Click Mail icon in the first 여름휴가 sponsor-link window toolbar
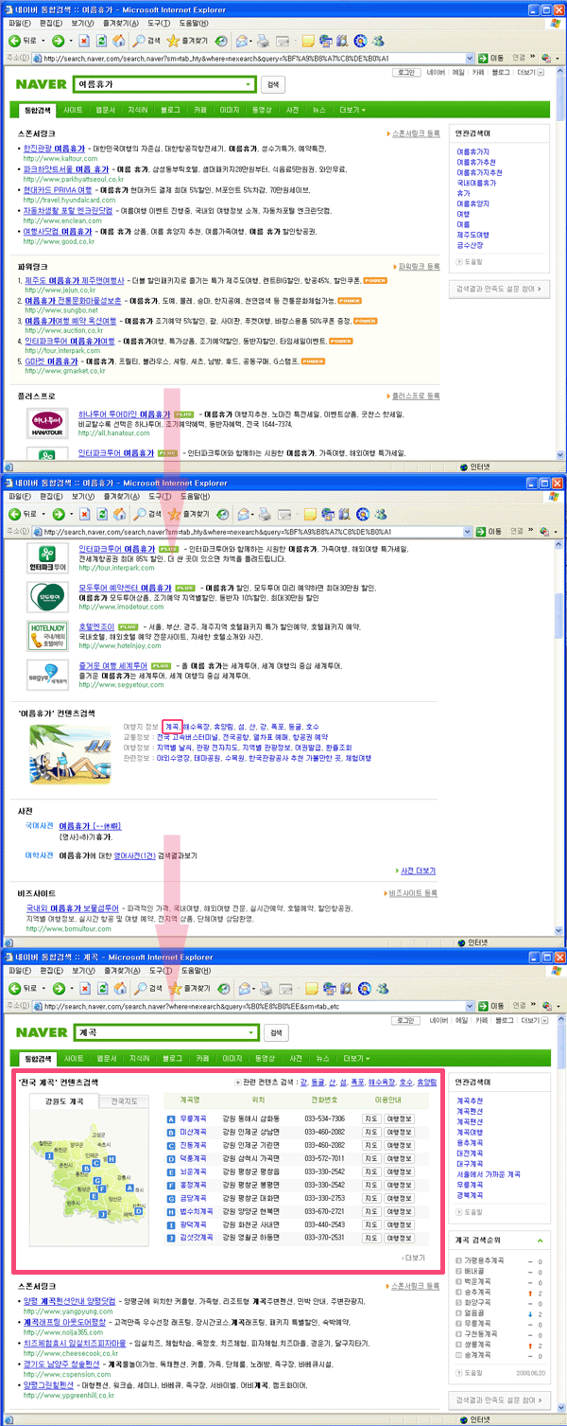This screenshot has width=567, height=1426. point(243,41)
